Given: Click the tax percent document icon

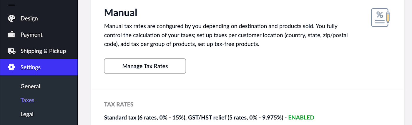Looking at the screenshot, I should click(381, 18).
